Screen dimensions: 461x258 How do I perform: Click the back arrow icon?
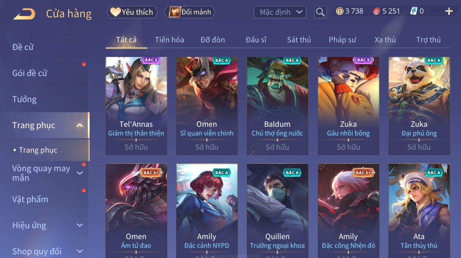[24, 14]
